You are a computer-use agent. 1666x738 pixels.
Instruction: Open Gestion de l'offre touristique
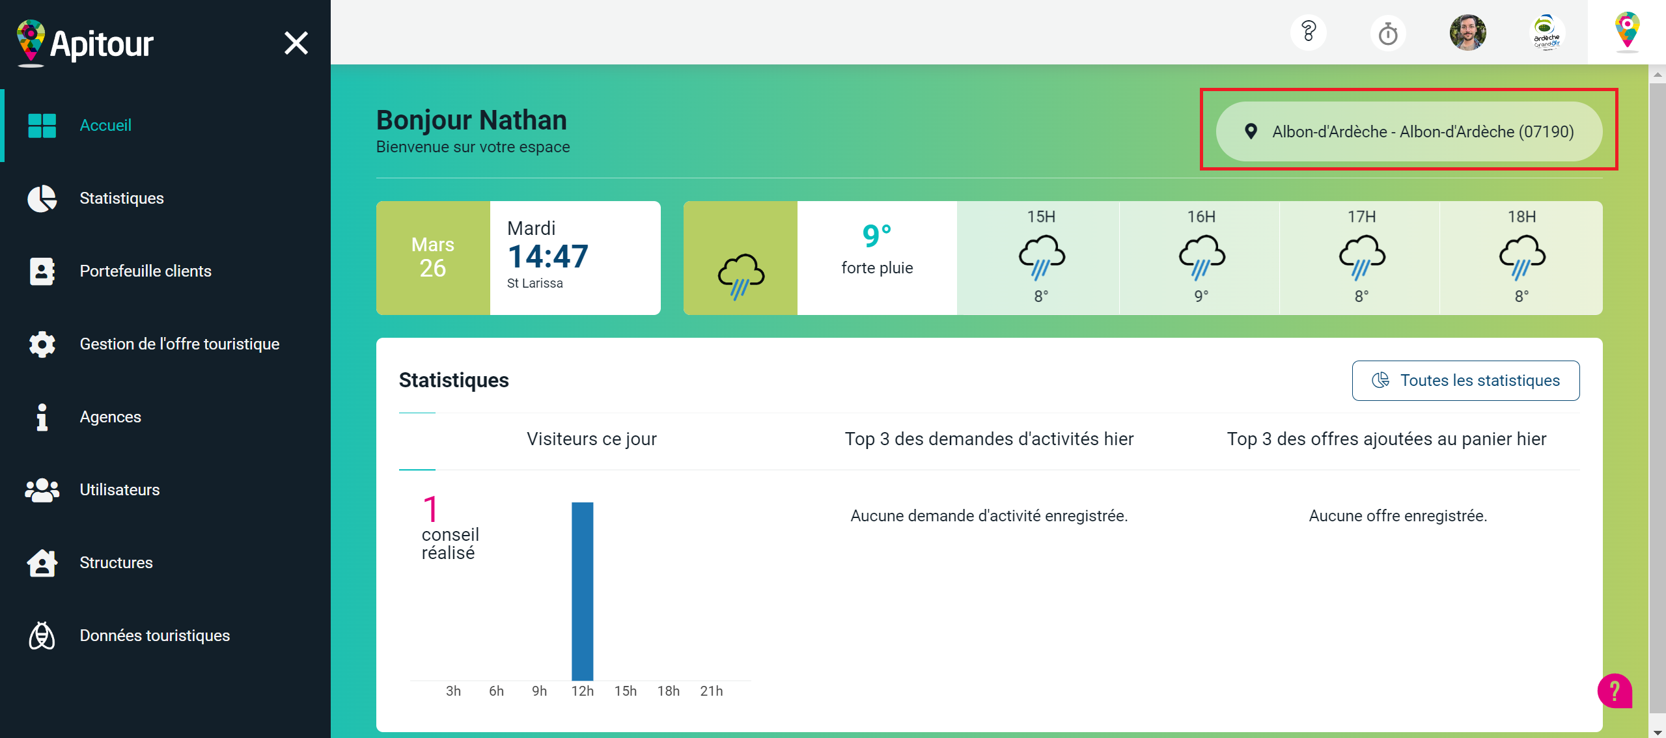point(179,344)
